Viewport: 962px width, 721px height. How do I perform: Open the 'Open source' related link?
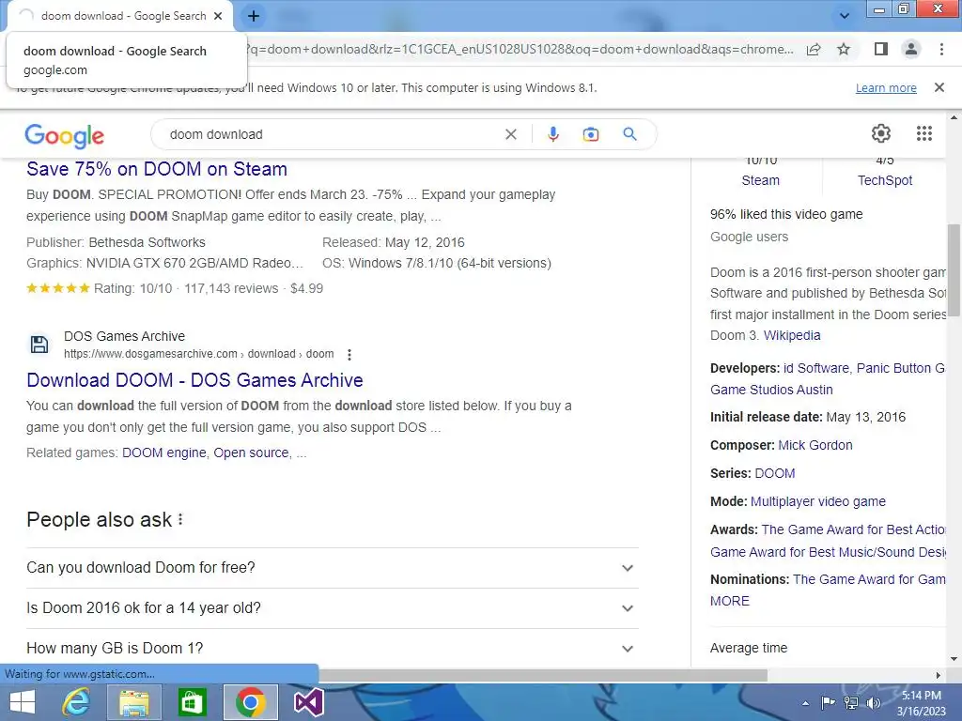[x=251, y=453]
